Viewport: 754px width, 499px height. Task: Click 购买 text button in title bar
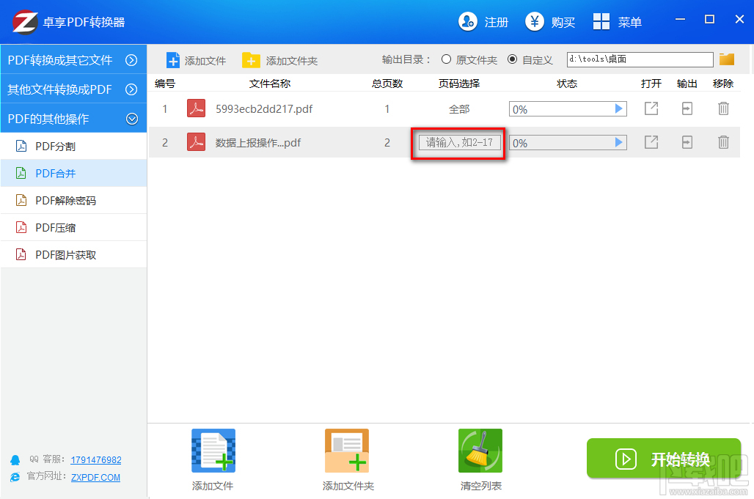pos(563,22)
